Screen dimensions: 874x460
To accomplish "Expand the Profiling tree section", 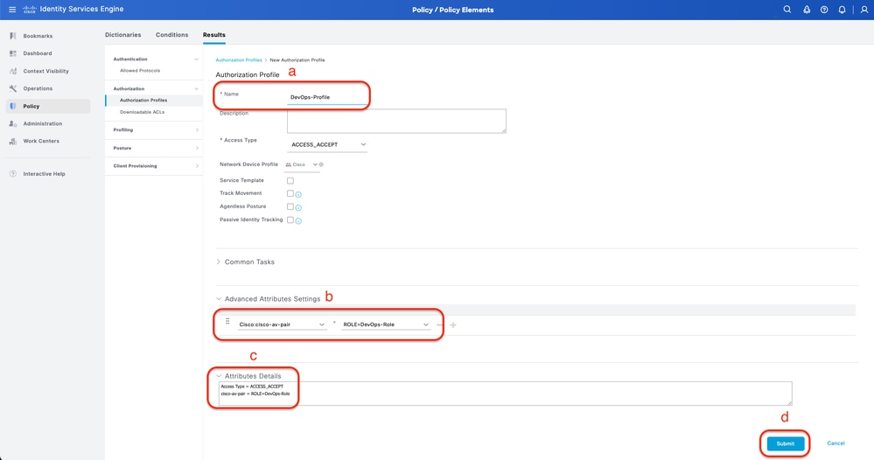I will (197, 129).
